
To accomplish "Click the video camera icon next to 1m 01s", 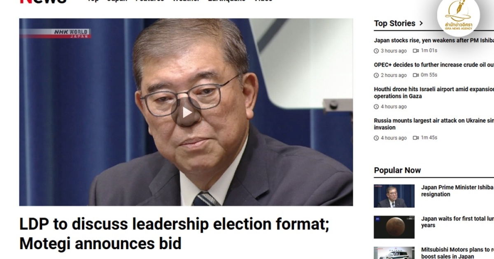I will pos(416,51).
